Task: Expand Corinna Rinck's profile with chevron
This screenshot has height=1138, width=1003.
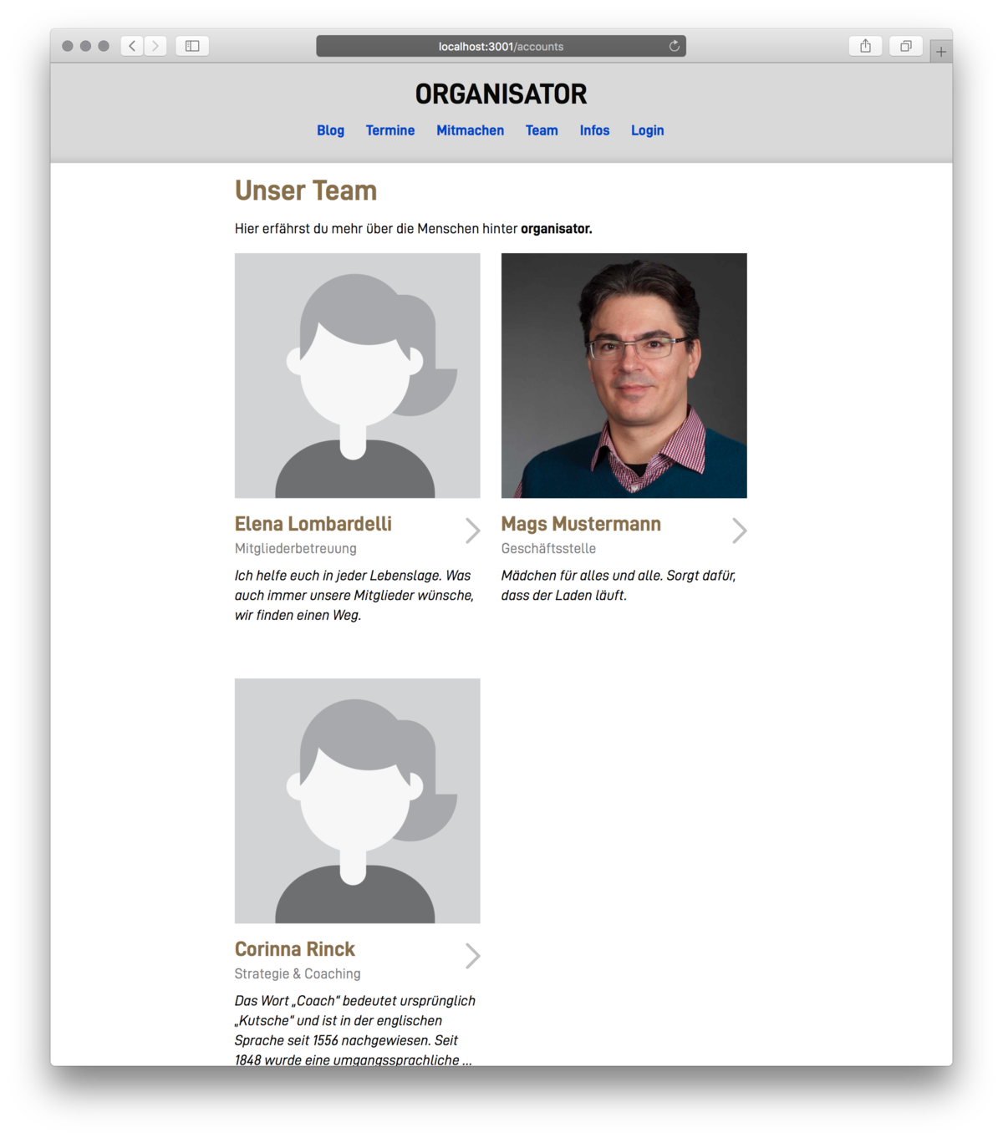Action: coord(472,956)
